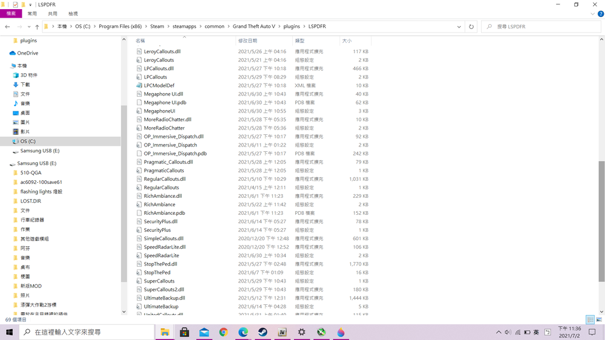Select the file named Pragmatic_Callouts.dll

coord(168,162)
